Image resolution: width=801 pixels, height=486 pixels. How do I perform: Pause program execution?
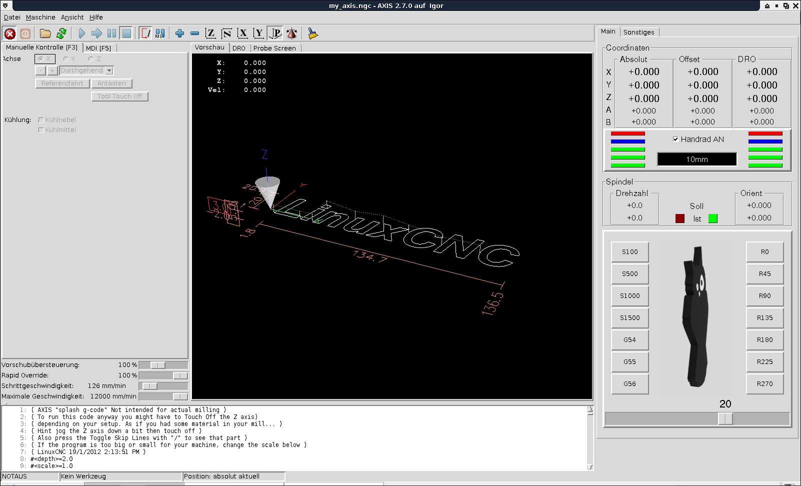(111, 33)
